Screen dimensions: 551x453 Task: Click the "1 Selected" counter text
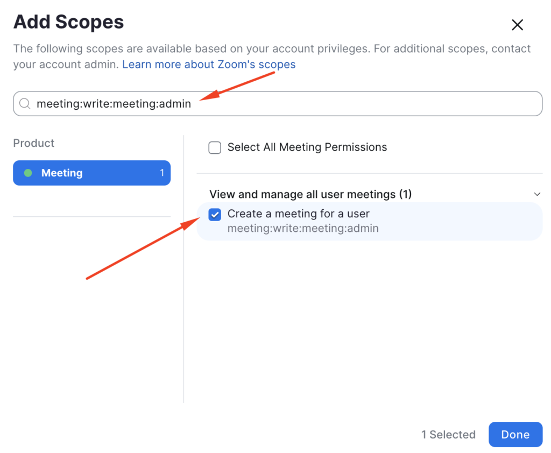click(448, 435)
